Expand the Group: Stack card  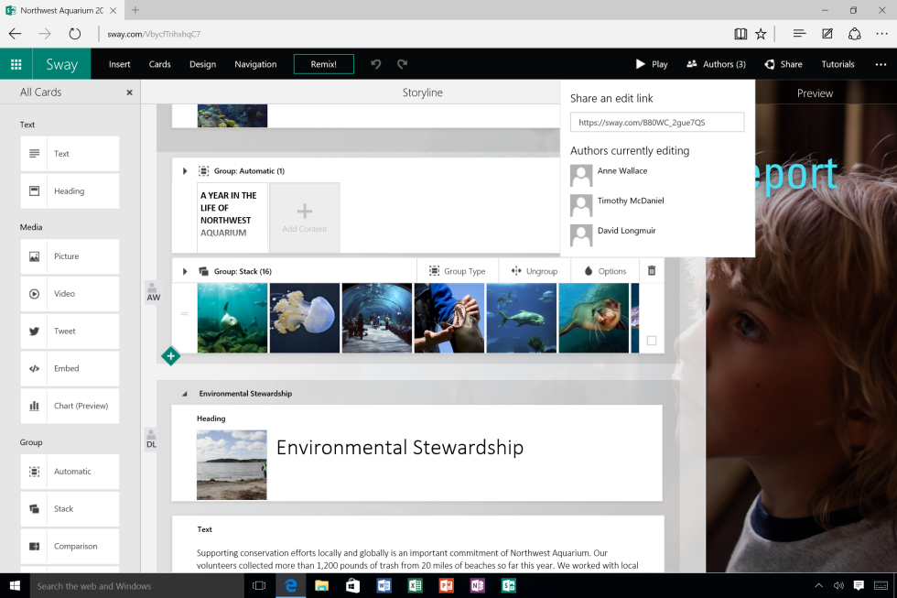click(x=185, y=272)
